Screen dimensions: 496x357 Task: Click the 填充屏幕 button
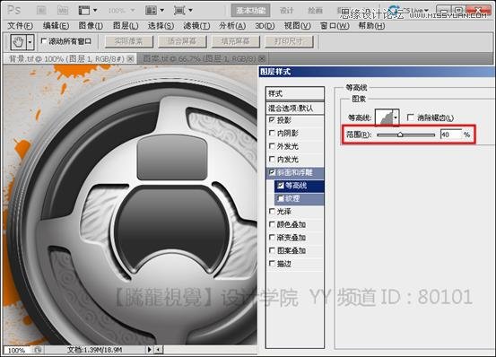[236, 41]
